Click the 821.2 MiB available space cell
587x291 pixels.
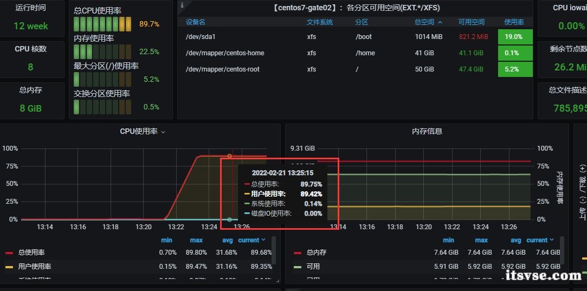pos(474,37)
